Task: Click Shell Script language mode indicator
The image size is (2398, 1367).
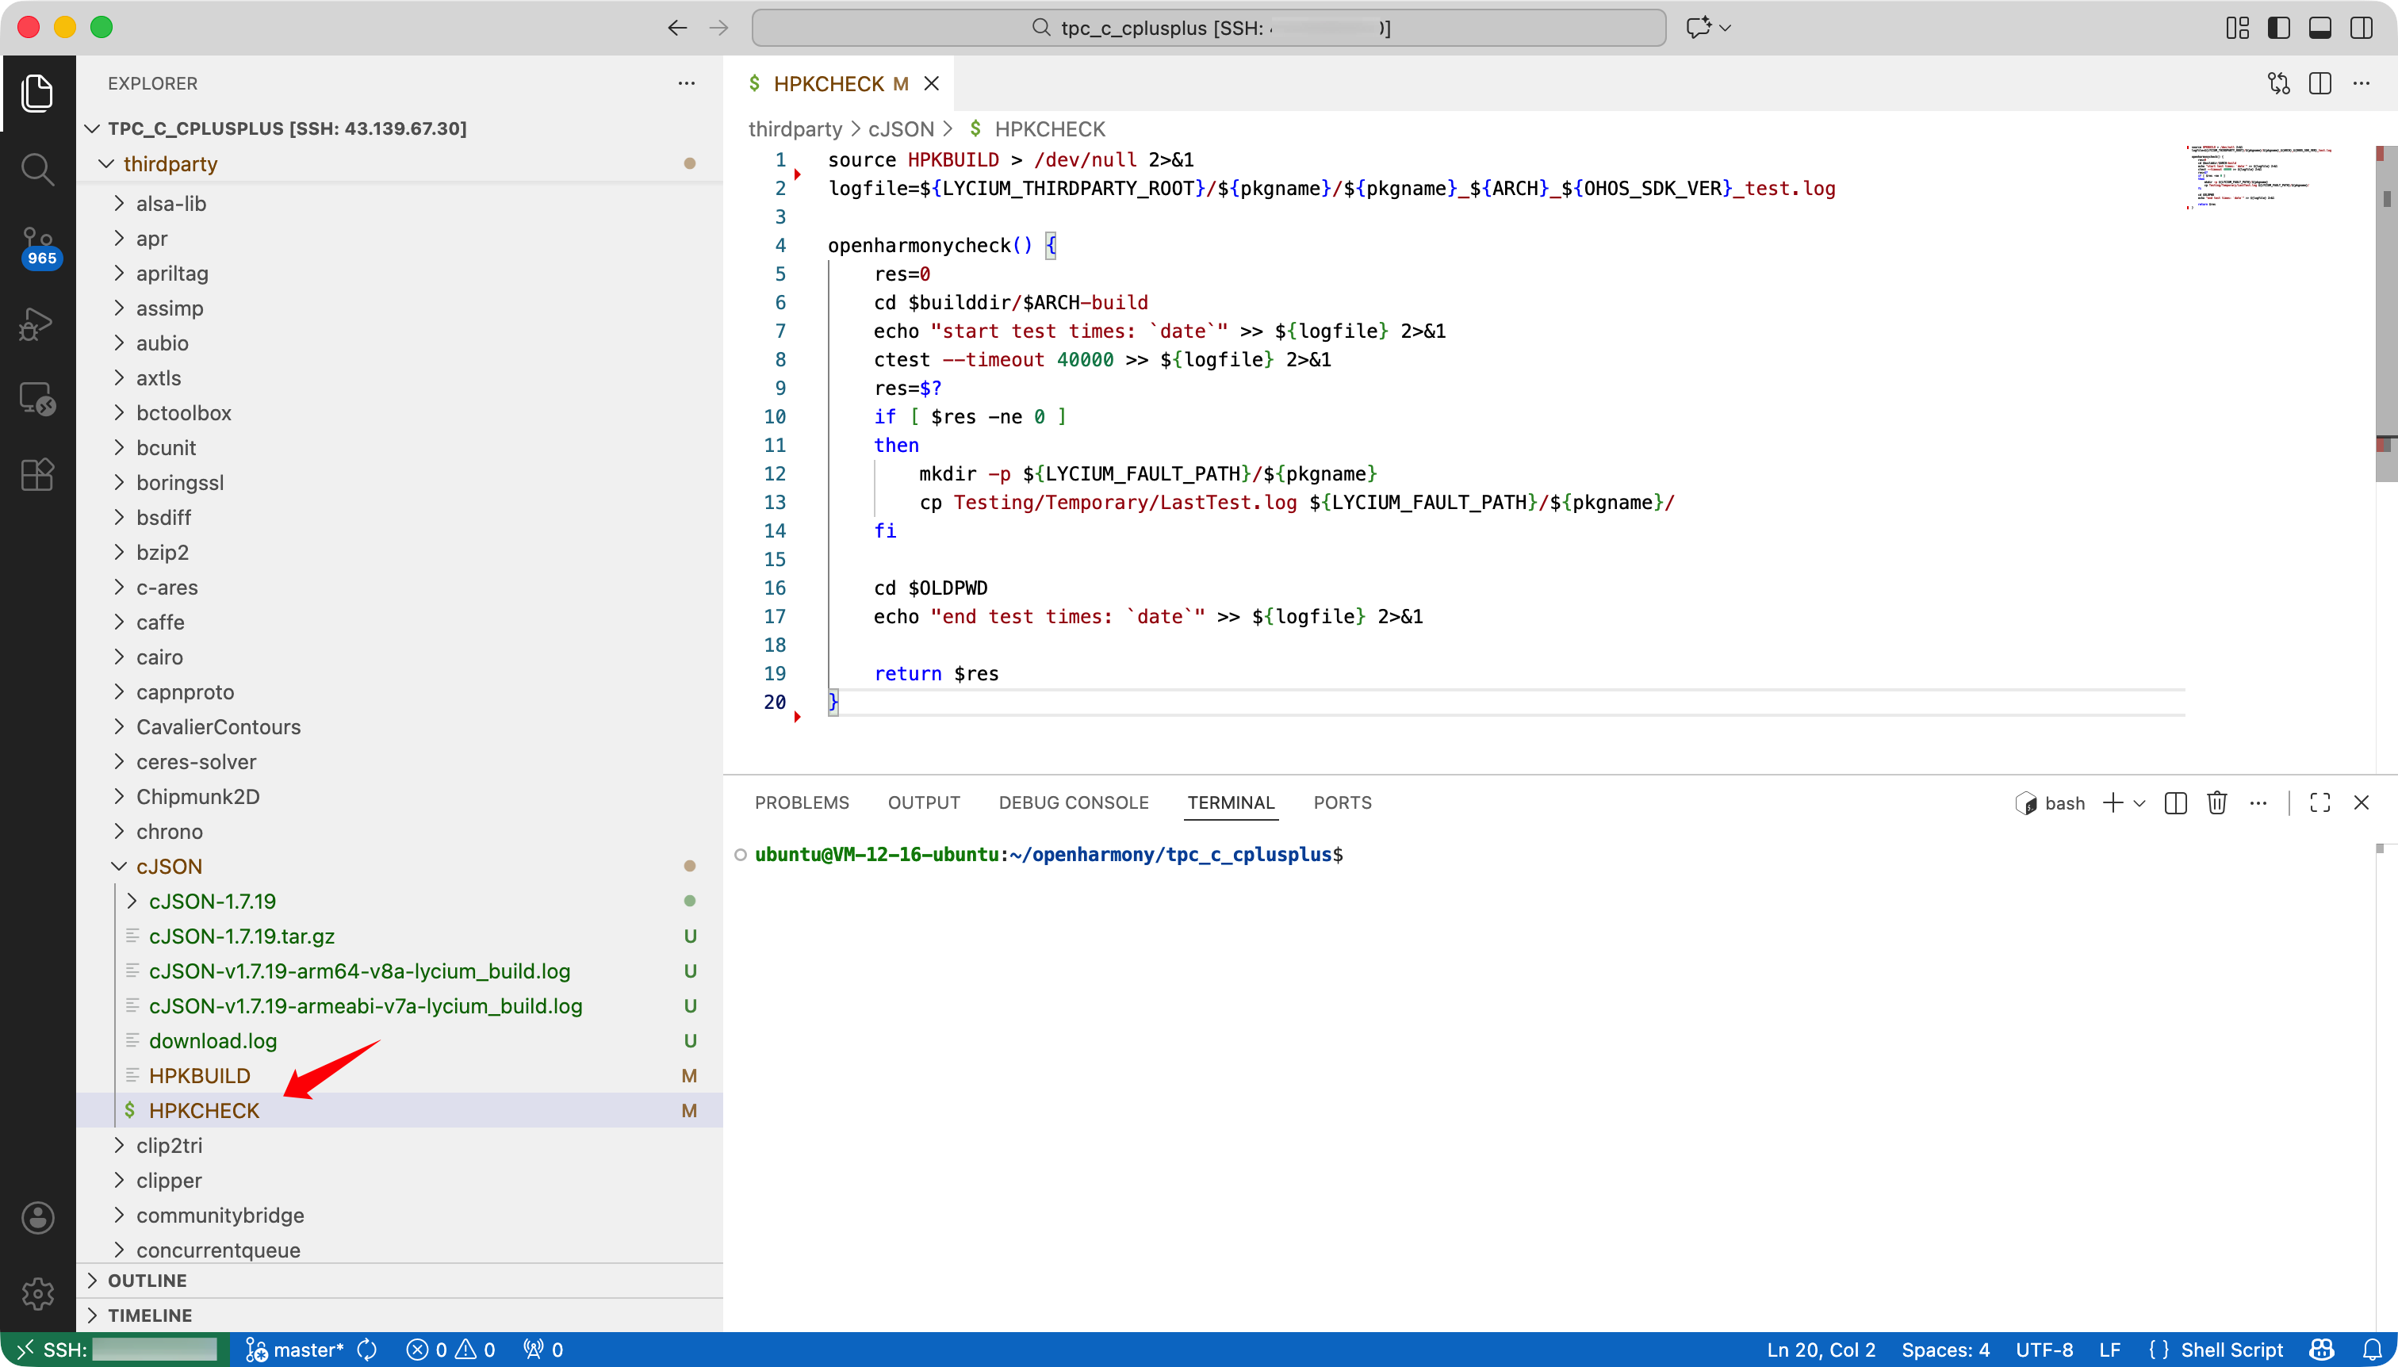Action: pos(2231,1350)
